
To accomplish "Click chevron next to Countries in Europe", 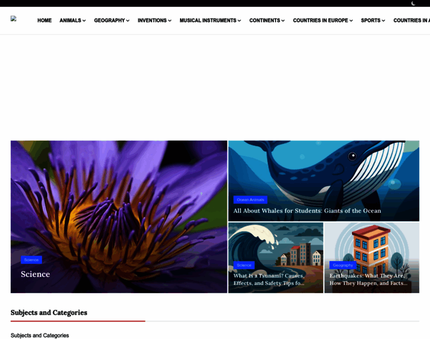I will coord(351,21).
